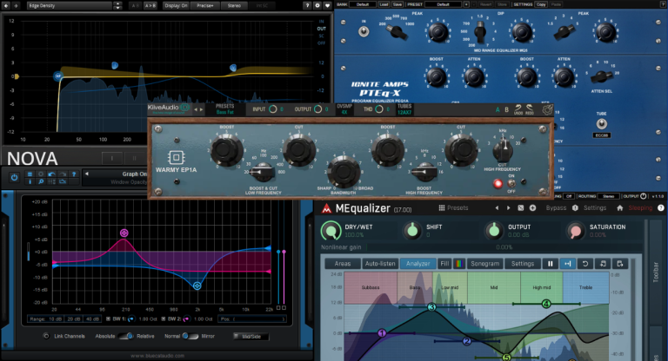Open Warmy TUBES 12AX7 selector
The width and height of the screenshot is (668, 361).
pos(404,109)
